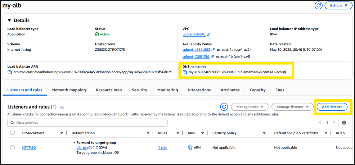Screen dimensions: 355x165
Task: Open external link icon beside alb-tg
Action: coord(89,148)
